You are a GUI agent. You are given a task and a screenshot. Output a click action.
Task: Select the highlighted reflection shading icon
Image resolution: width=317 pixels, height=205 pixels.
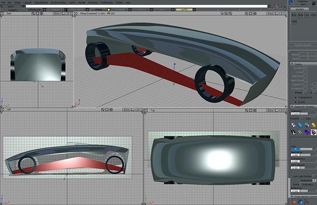pos(313,132)
